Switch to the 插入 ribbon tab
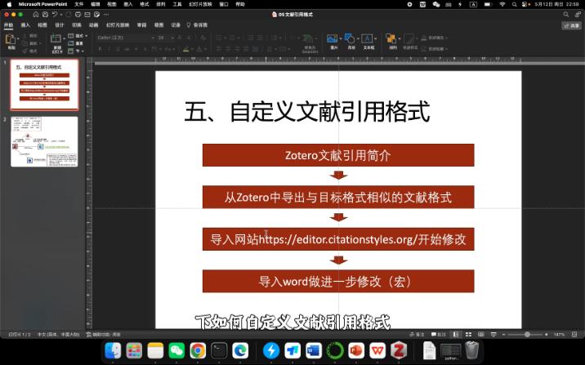Screen dimensions: 585x365 [x=25, y=25]
